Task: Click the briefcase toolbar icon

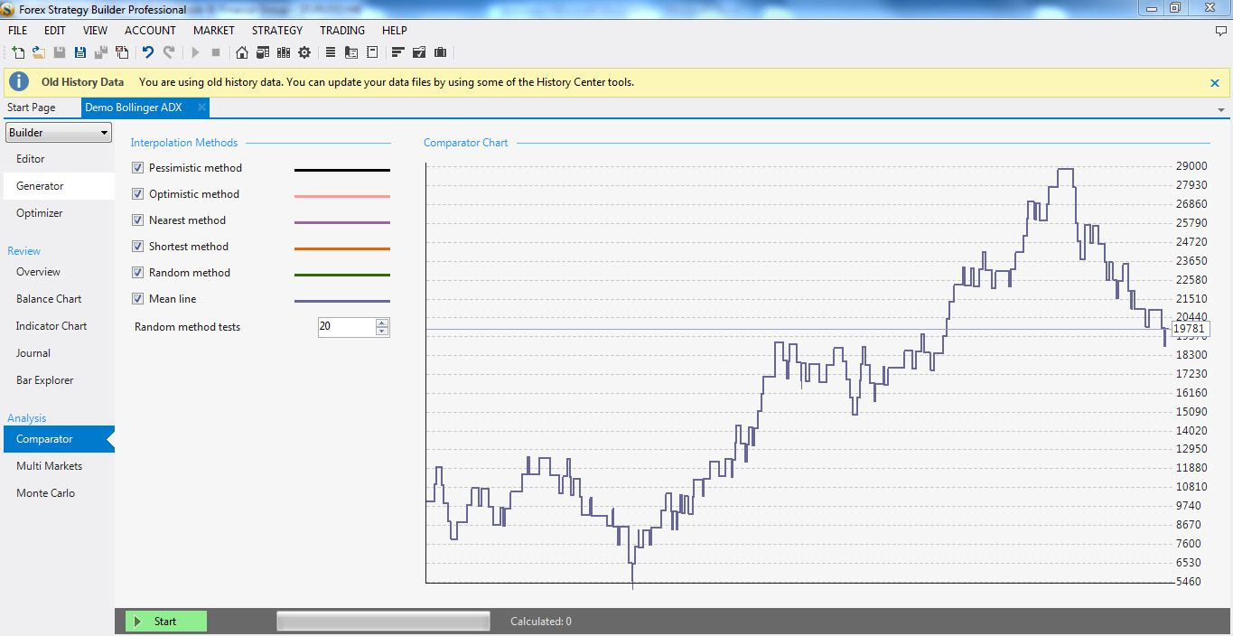Action: (441, 52)
